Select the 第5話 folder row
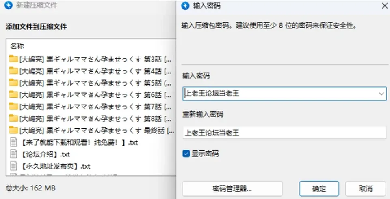Screen dimensions: 390x199 [x=91, y=83]
